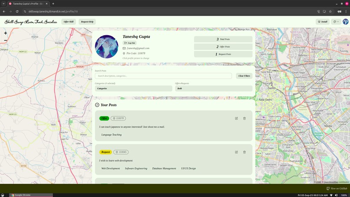350x197 pixels.
Task: Select the Software Engineering category tag
Action: coord(136,168)
